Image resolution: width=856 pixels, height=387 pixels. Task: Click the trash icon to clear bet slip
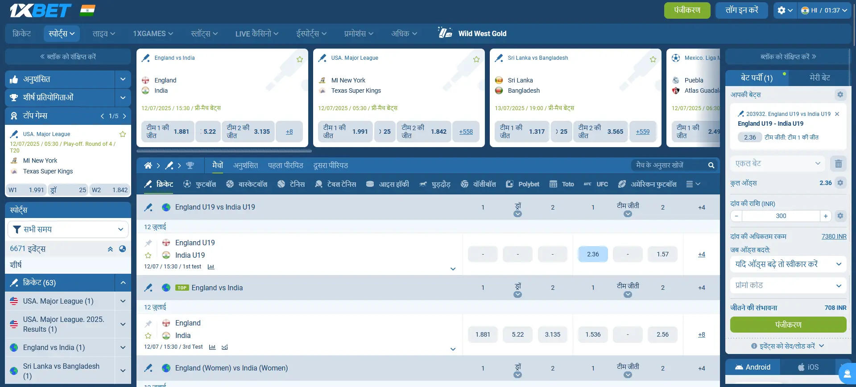pyautogui.click(x=838, y=164)
